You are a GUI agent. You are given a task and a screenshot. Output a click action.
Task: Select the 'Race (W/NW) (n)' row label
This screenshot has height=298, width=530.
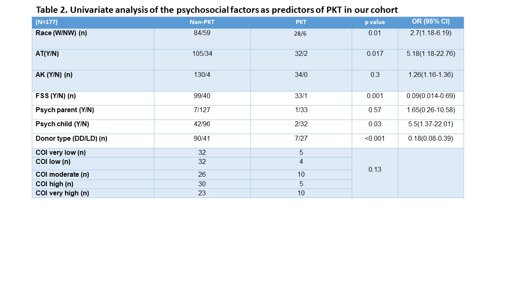pyautogui.click(x=61, y=33)
